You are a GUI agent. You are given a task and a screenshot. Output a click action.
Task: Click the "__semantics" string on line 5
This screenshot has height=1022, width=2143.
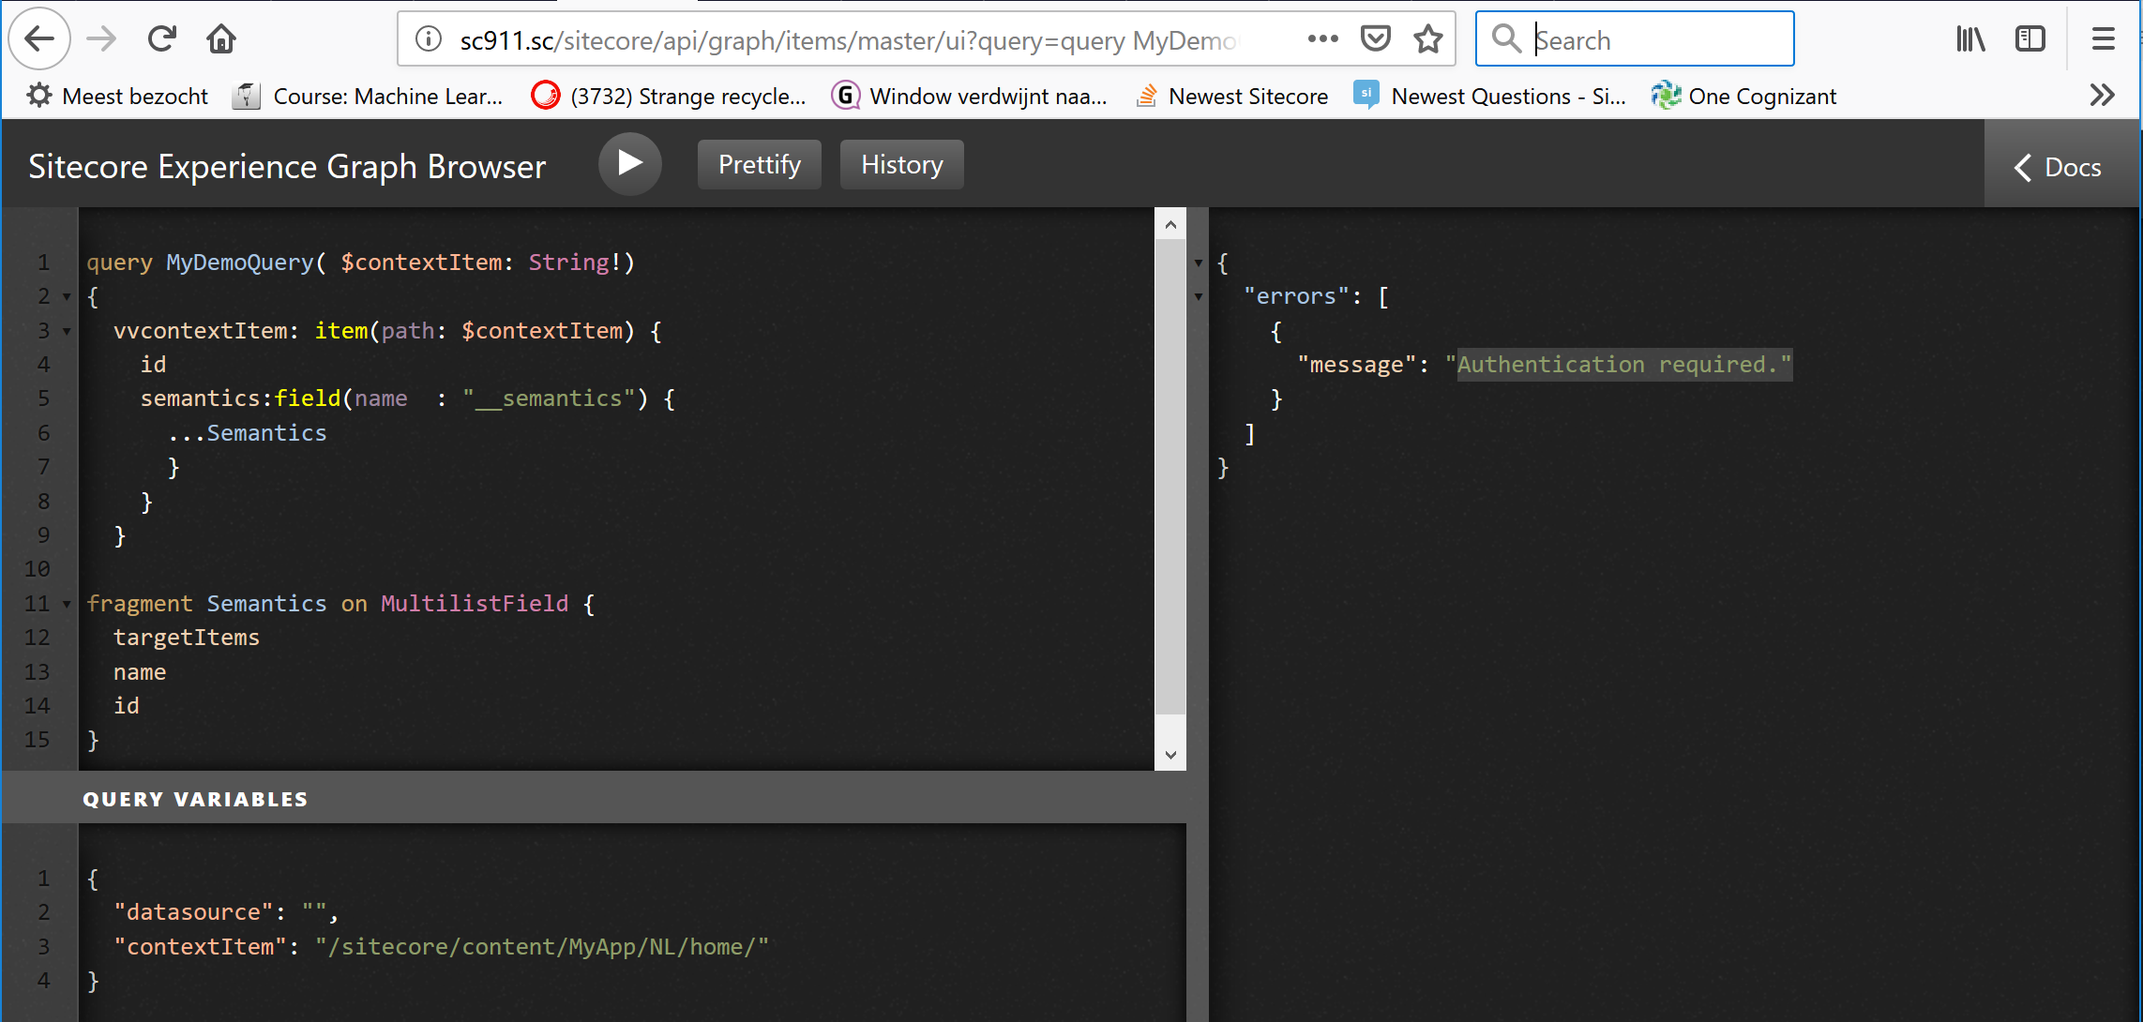click(x=549, y=398)
